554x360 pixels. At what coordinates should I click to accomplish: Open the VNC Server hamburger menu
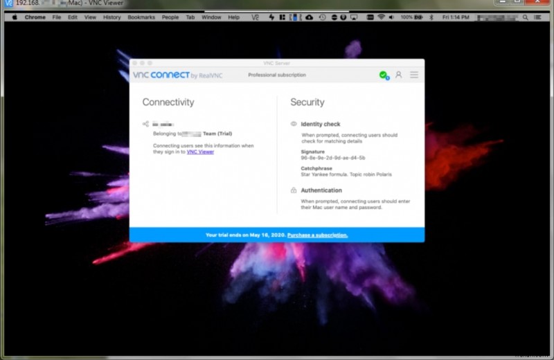point(414,75)
